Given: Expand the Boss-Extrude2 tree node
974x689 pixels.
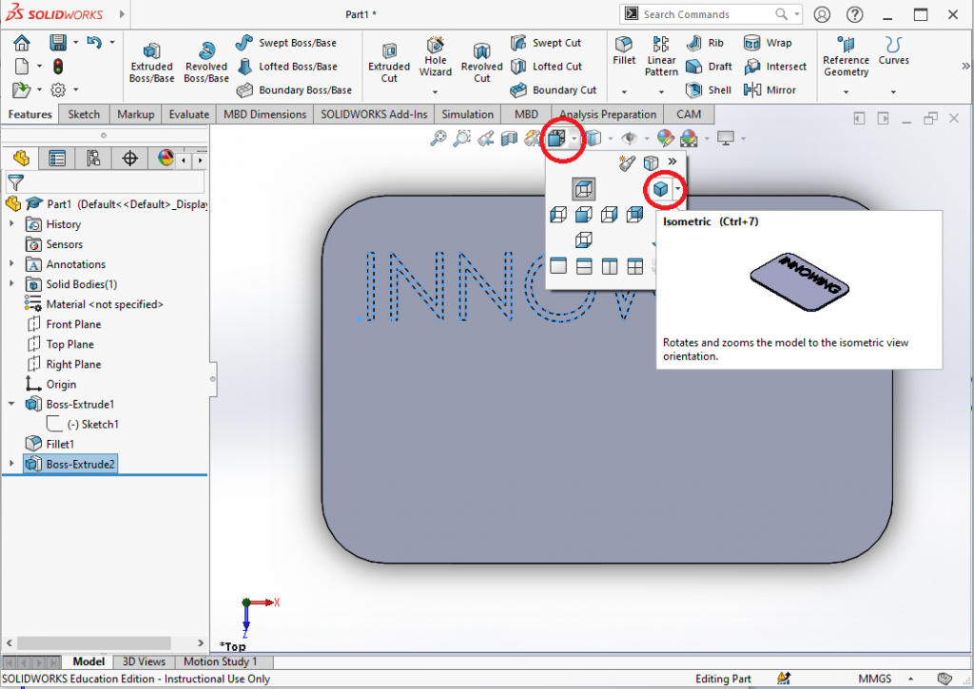Looking at the screenshot, I should pyautogui.click(x=11, y=464).
